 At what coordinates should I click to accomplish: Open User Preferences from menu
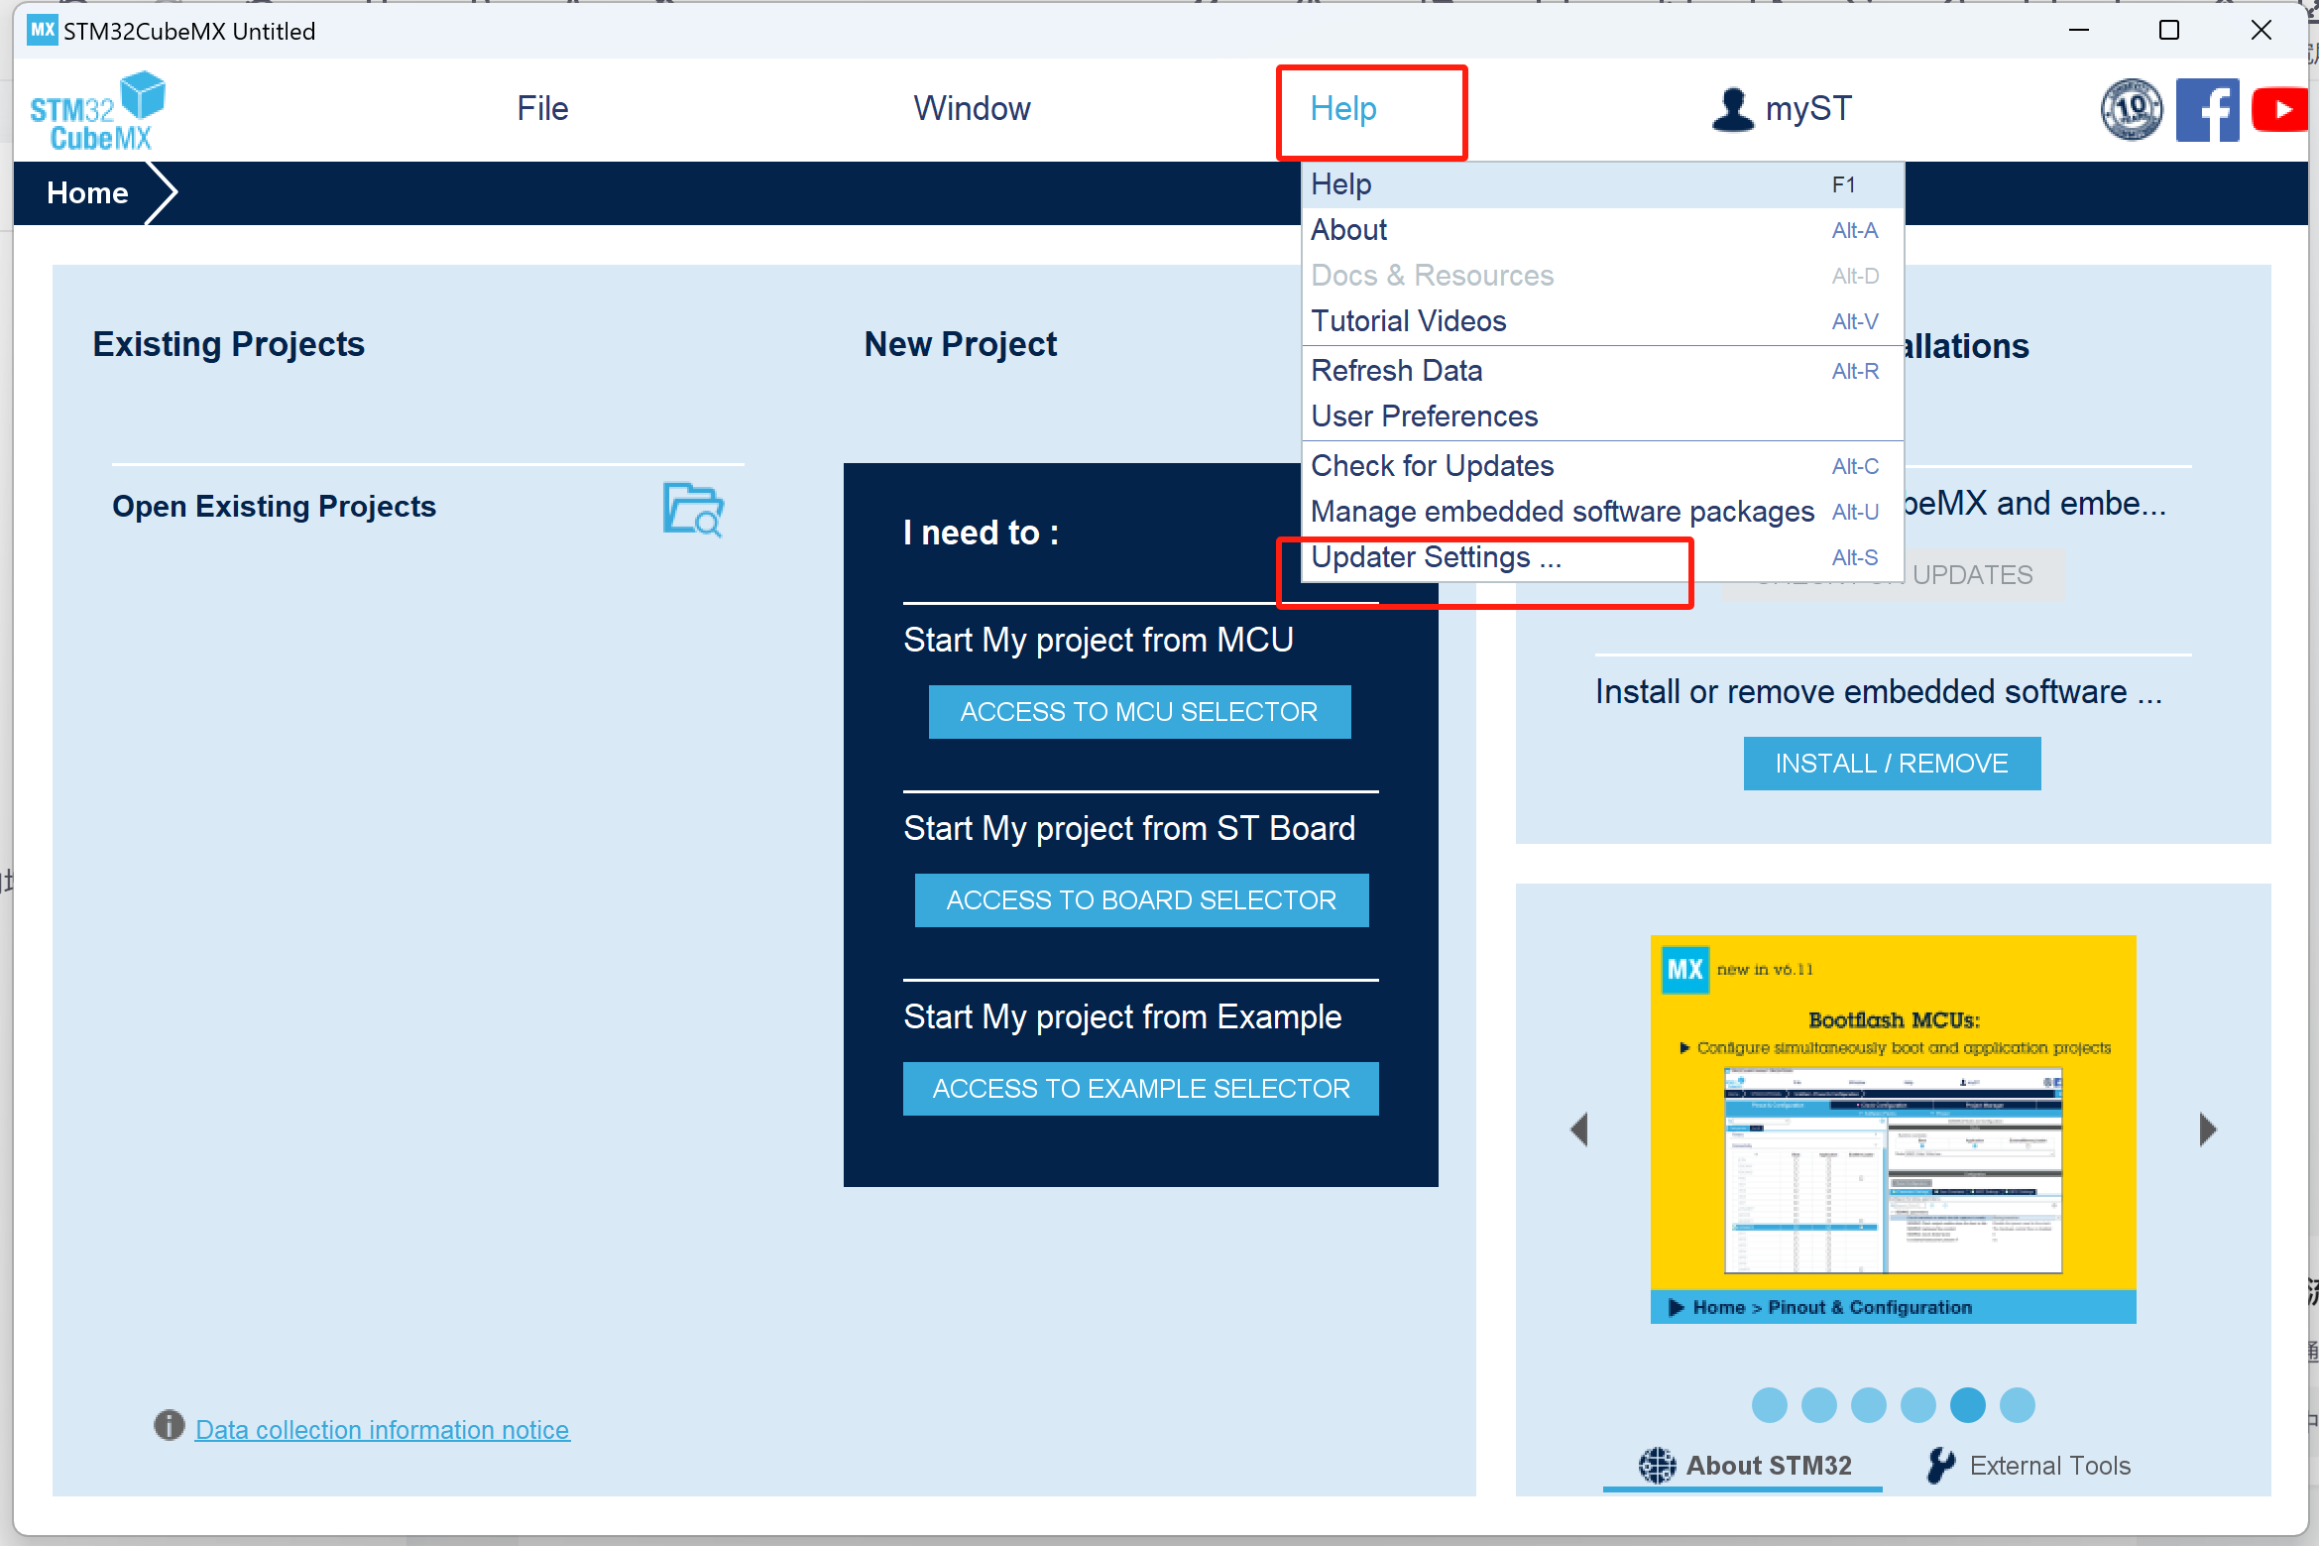(x=1602, y=416)
